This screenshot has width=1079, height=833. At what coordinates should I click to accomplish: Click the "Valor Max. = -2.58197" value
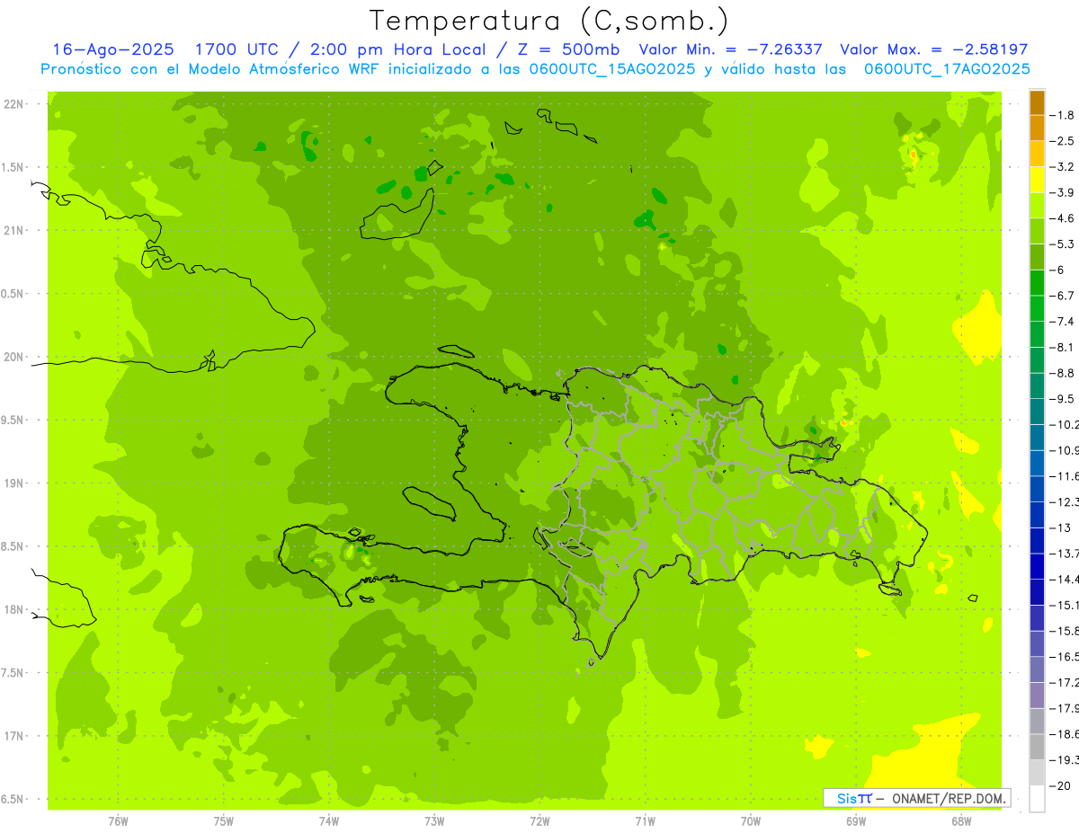coord(933,49)
